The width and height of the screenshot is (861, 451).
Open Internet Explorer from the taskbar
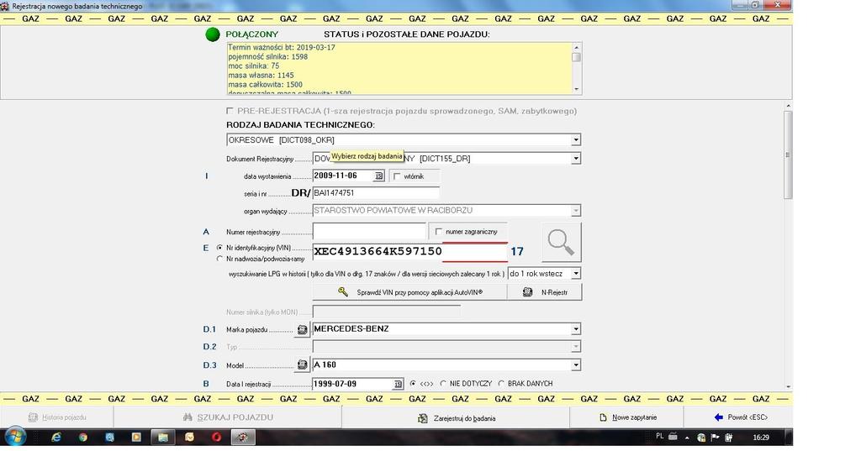click(x=56, y=438)
